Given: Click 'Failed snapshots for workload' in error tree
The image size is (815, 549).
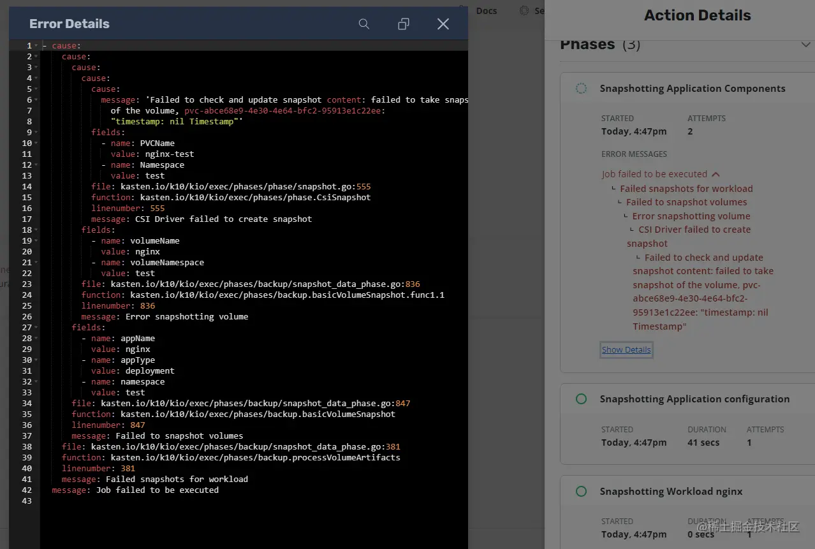Looking at the screenshot, I should point(686,189).
